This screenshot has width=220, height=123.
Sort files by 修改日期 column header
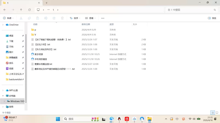click(86, 24)
